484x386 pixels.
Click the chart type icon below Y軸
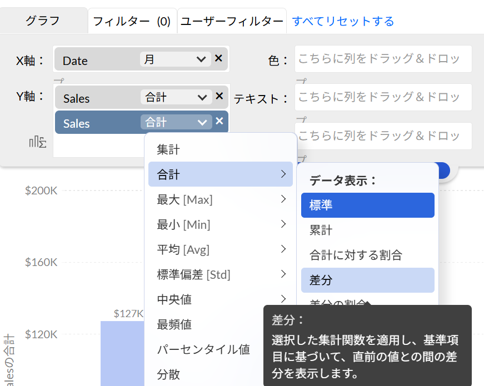pyautogui.click(x=38, y=142)
